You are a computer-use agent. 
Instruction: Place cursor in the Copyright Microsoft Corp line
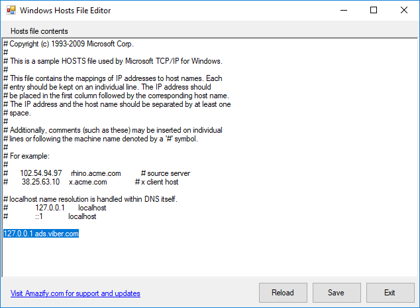pos(69,44)
